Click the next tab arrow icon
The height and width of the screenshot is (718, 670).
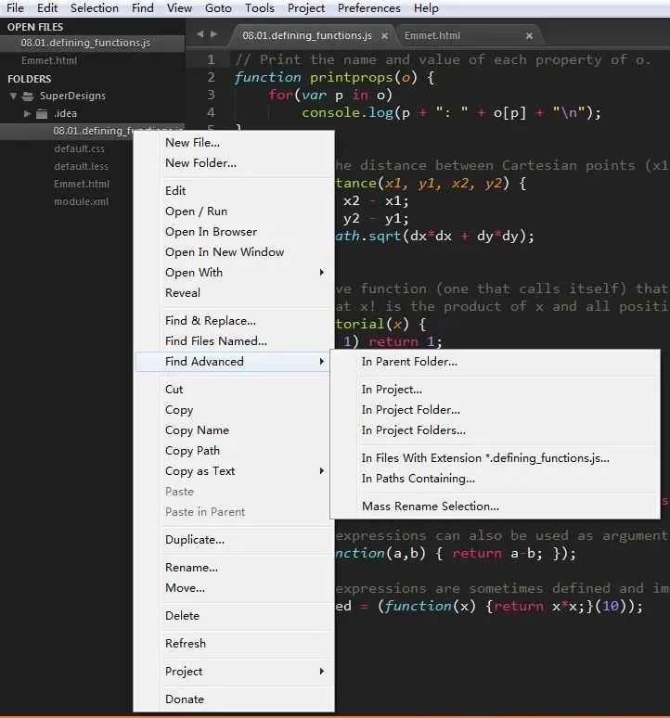[x=213, y=34]
